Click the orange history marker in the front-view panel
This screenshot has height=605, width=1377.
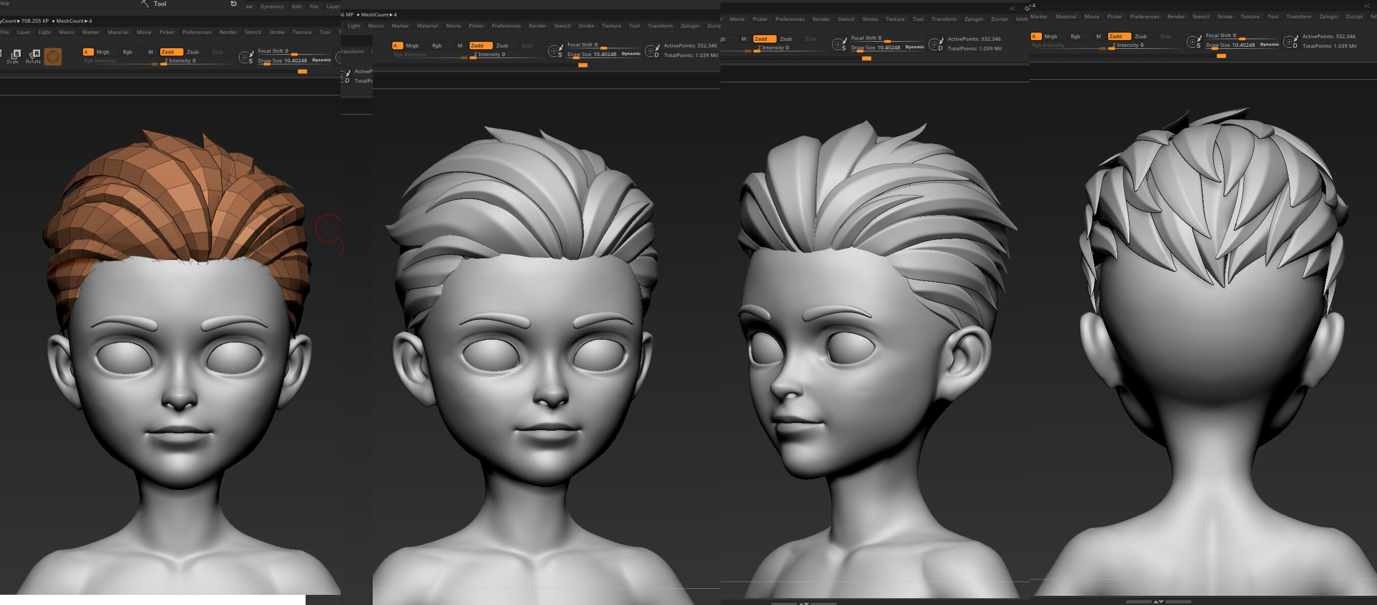(x=583, y=65)
